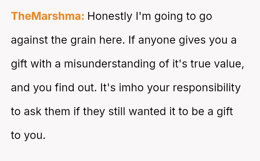The height and width of the screenshot is (161, 260).
Task: Click the word "them" in the comment
Action: (x=56, y=112)
